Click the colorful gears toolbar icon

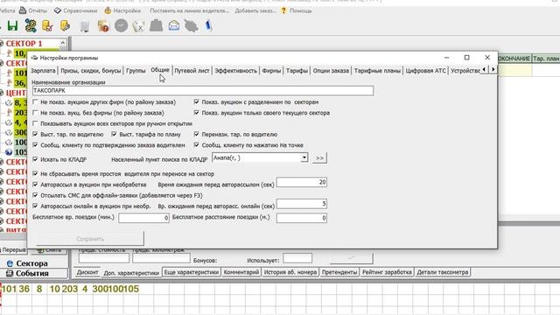[31, 25]
